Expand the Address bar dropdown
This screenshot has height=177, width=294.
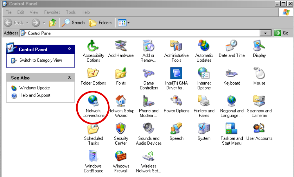pos(265,33)
